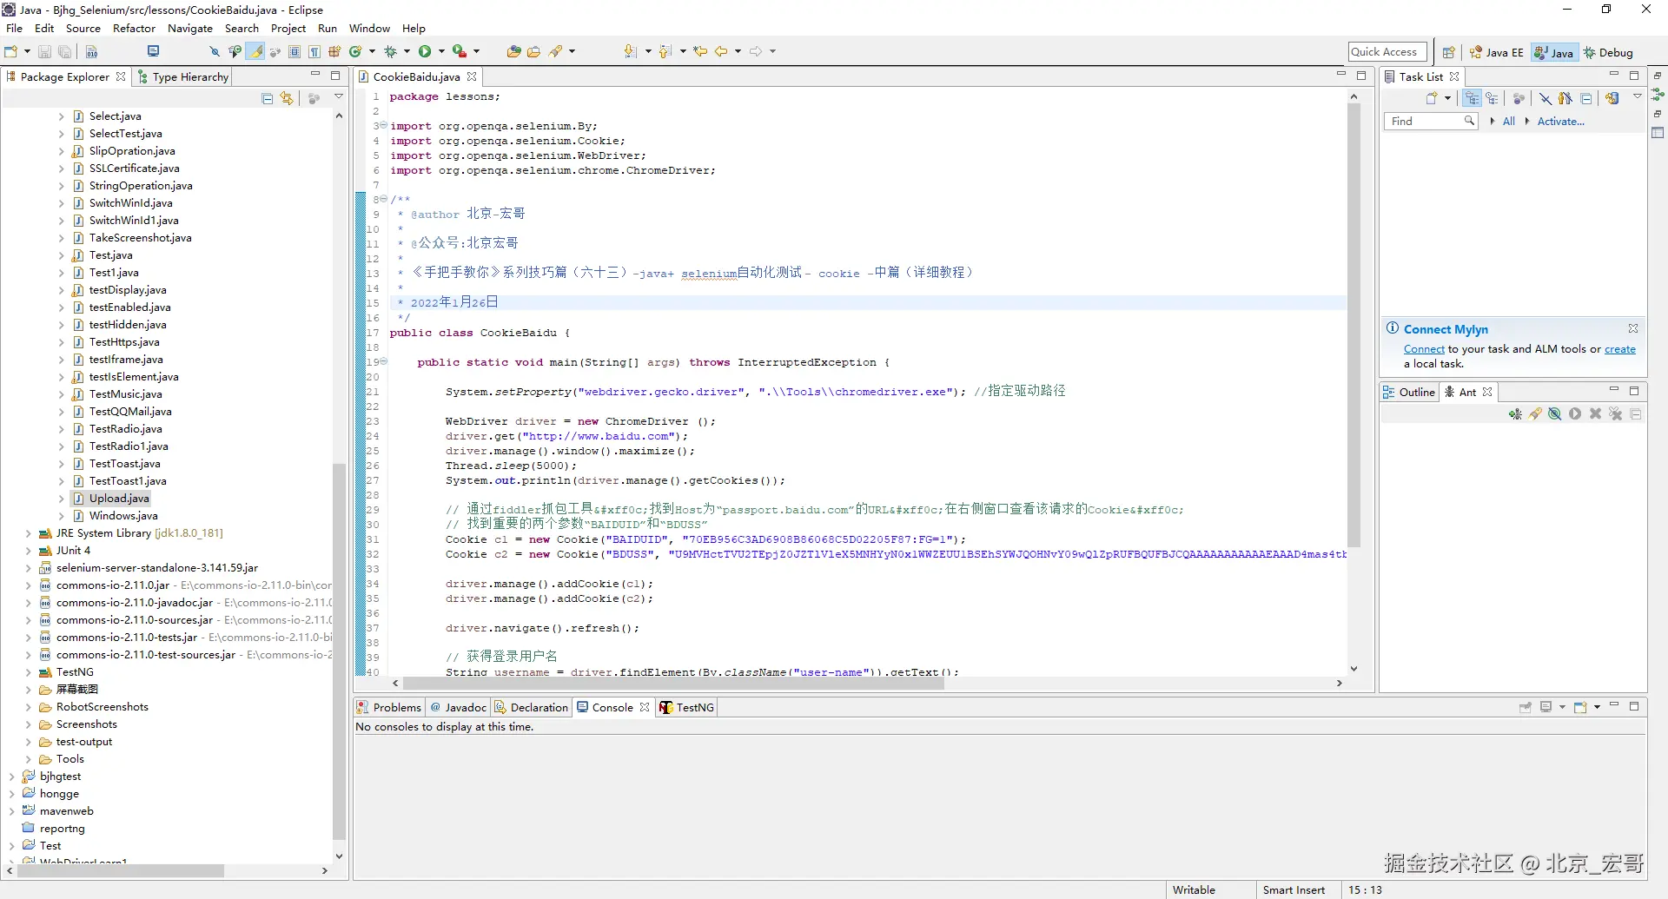Click the green Run button in toolbar
1668x899 pixels.
425,52
